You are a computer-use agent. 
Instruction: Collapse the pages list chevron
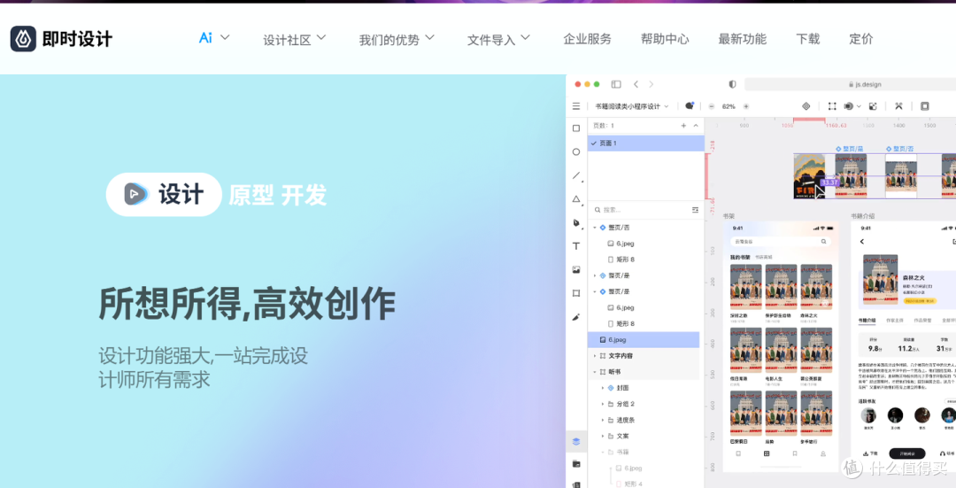click(x=696, y=125)
